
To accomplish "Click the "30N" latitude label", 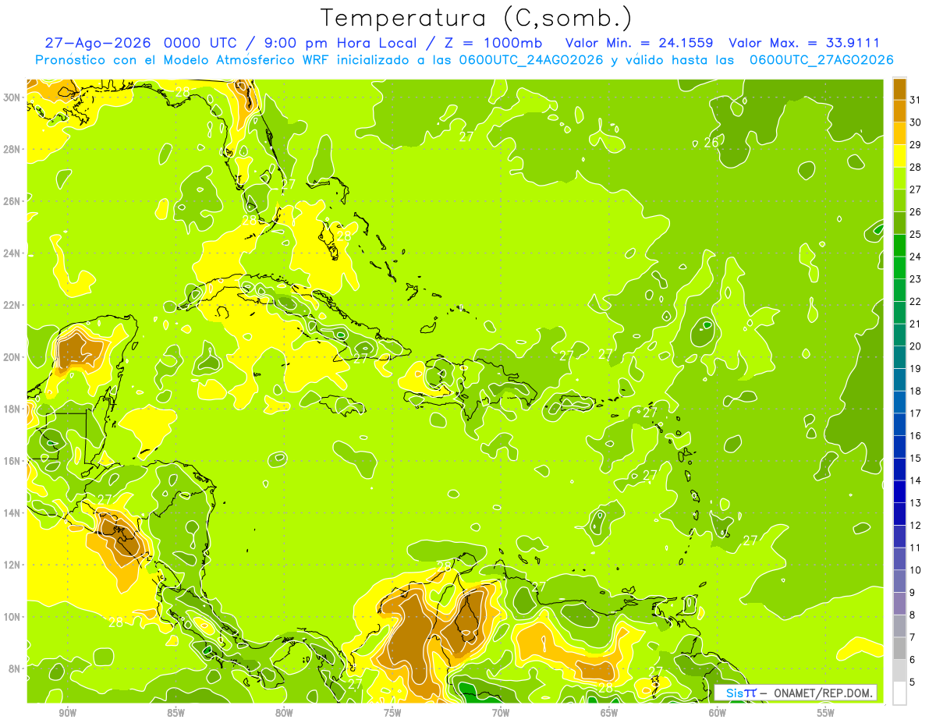I will (x=12, y=97).
